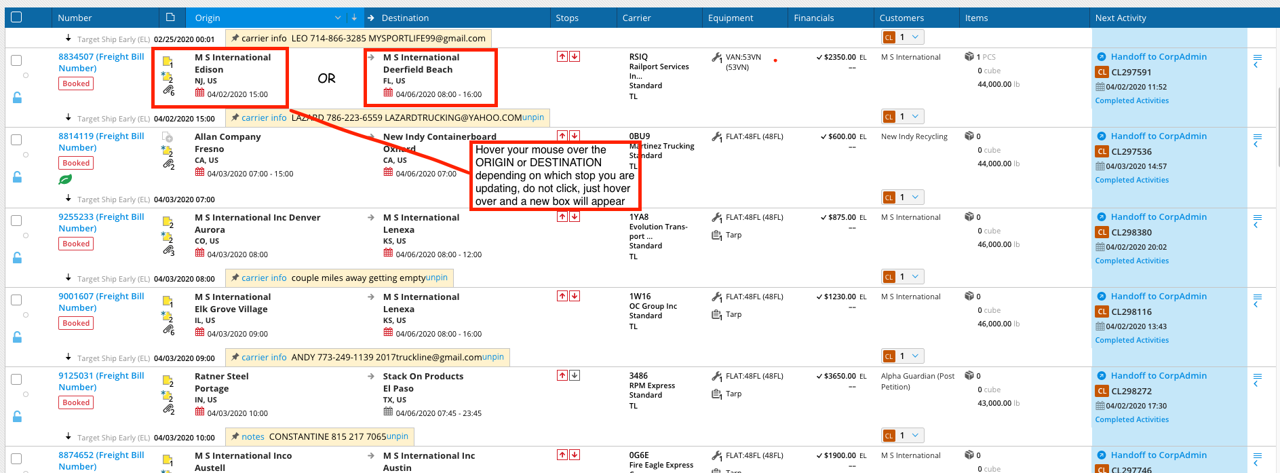
Task: Open CL 1 dropdown in CONSTANTINE notes row
Action: point(903,436)
